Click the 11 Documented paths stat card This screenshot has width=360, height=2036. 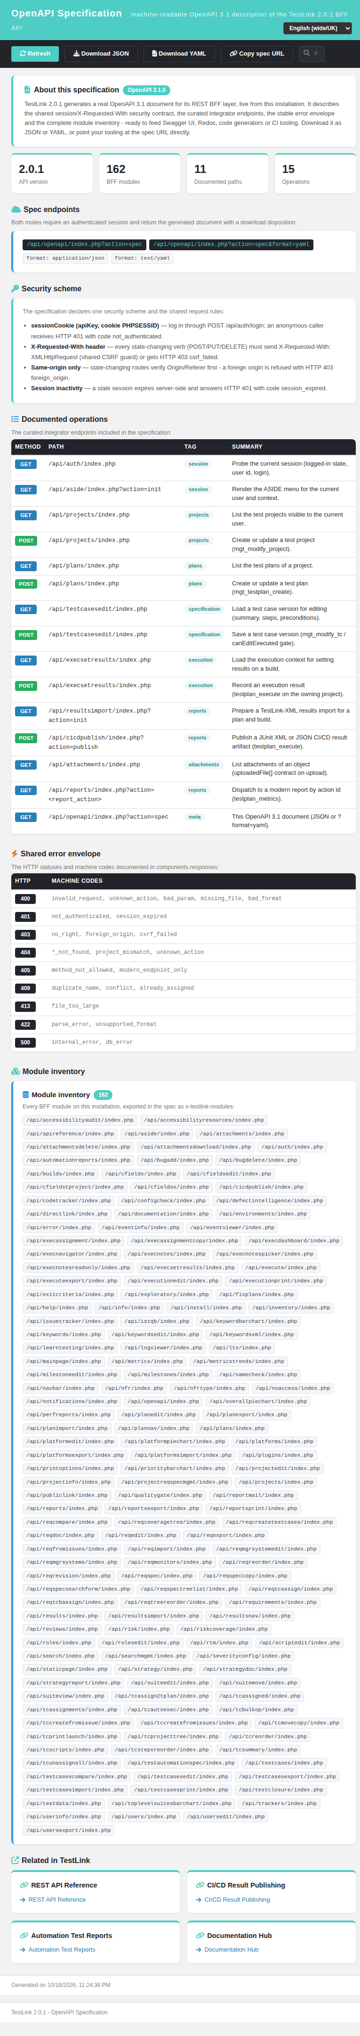click(227, 174)
